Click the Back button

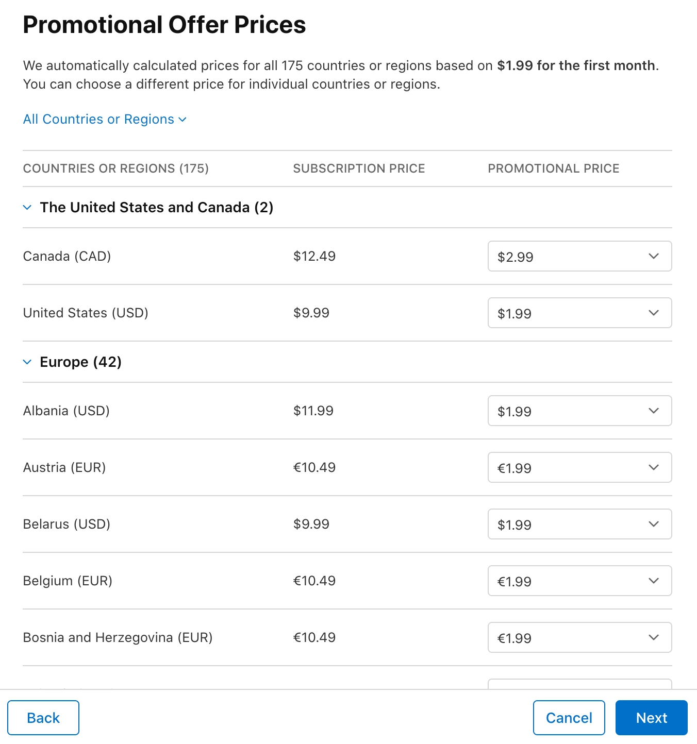(x=43, y=717)
